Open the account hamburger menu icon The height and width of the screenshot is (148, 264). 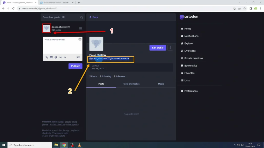pyautogui.click(x=80, y=28)
